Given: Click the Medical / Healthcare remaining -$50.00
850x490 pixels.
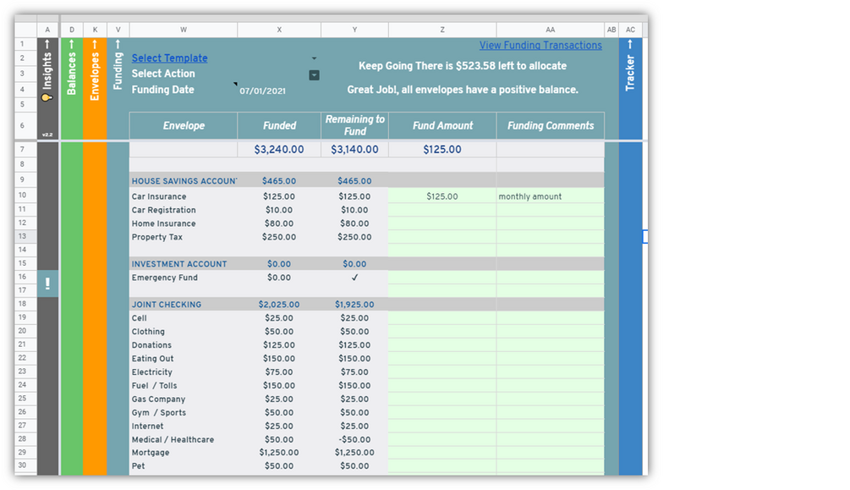Looking at the screenshot, I should point(354,439).
